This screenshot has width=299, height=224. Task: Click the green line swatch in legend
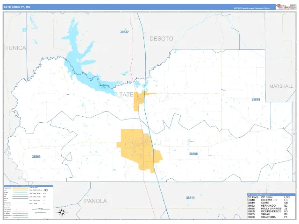pos(20,217)
